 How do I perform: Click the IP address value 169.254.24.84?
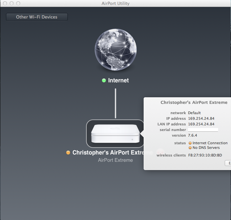(x=201, y=118)
